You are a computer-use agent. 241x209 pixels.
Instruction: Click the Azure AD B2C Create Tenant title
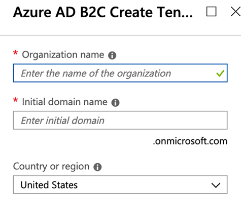(103, 12)
